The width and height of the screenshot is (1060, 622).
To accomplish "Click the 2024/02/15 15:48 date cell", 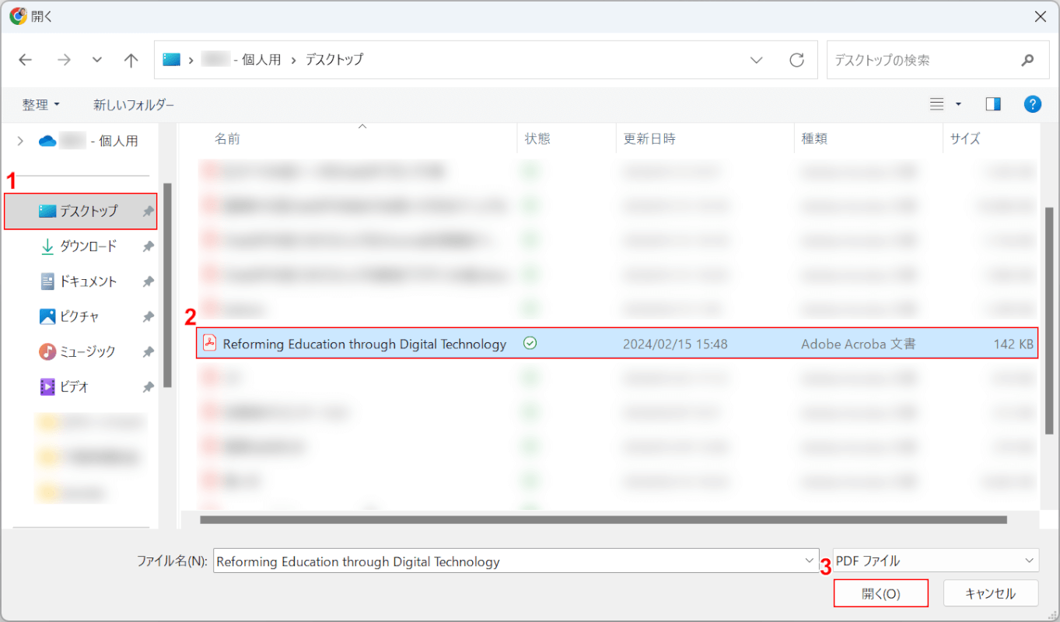I will 675,344.
